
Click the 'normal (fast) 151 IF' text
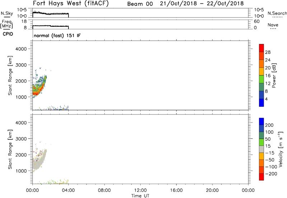click(x=57, y=35)
